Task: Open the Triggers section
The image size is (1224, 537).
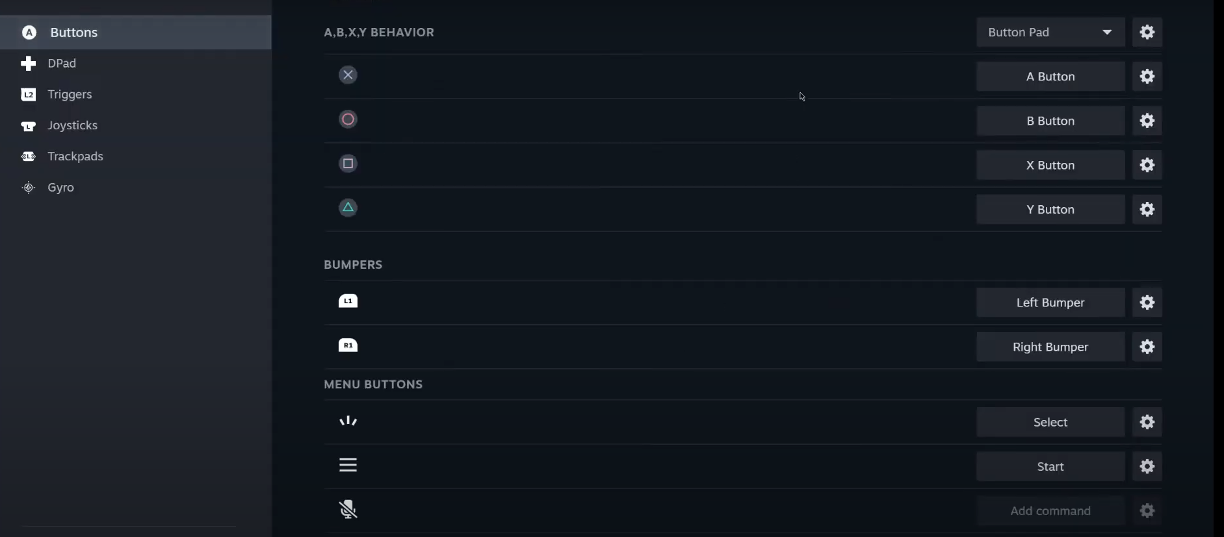Action: [x=70, y=95]
